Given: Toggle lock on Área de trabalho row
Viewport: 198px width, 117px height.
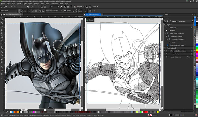Looking at the screenshot, I should pos(191,54).
